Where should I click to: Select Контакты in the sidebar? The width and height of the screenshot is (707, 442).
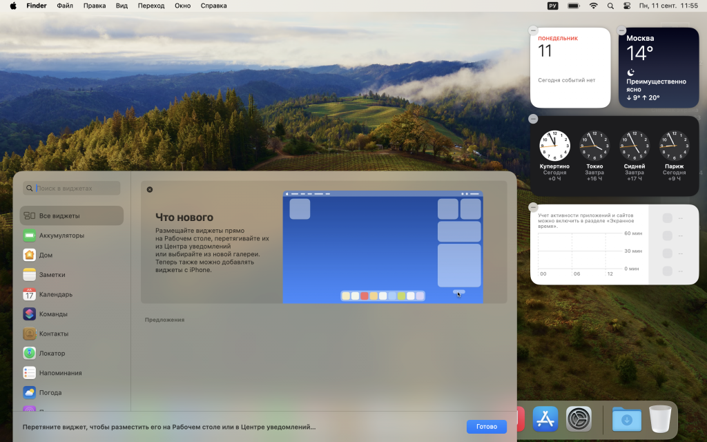53,334
